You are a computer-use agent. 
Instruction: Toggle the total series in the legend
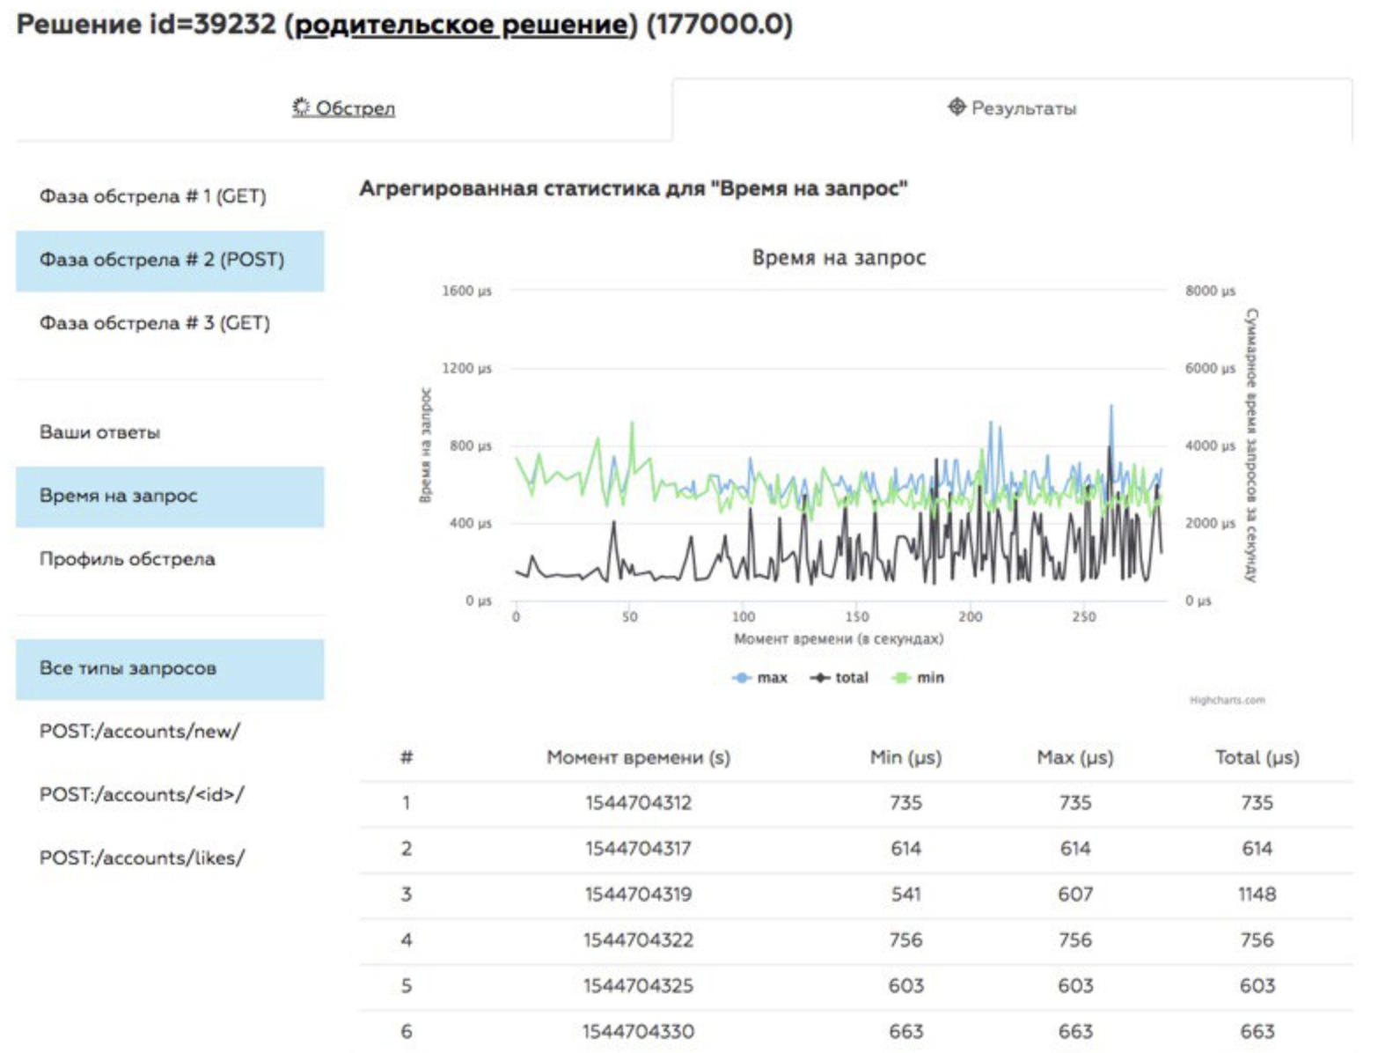(x=839, y=677)
